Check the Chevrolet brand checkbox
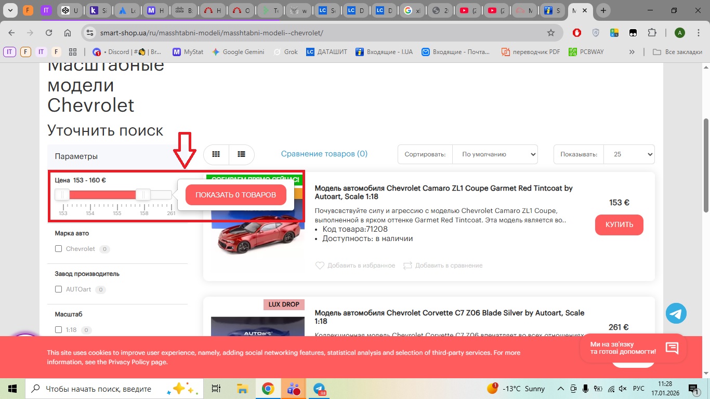The height and width of the screenshot is (399, 710). click(x=59, y=249)
